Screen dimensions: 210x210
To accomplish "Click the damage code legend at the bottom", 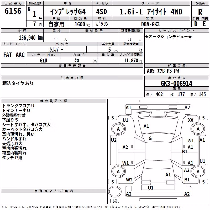I will pyautogui.click(x=92, y=207).
